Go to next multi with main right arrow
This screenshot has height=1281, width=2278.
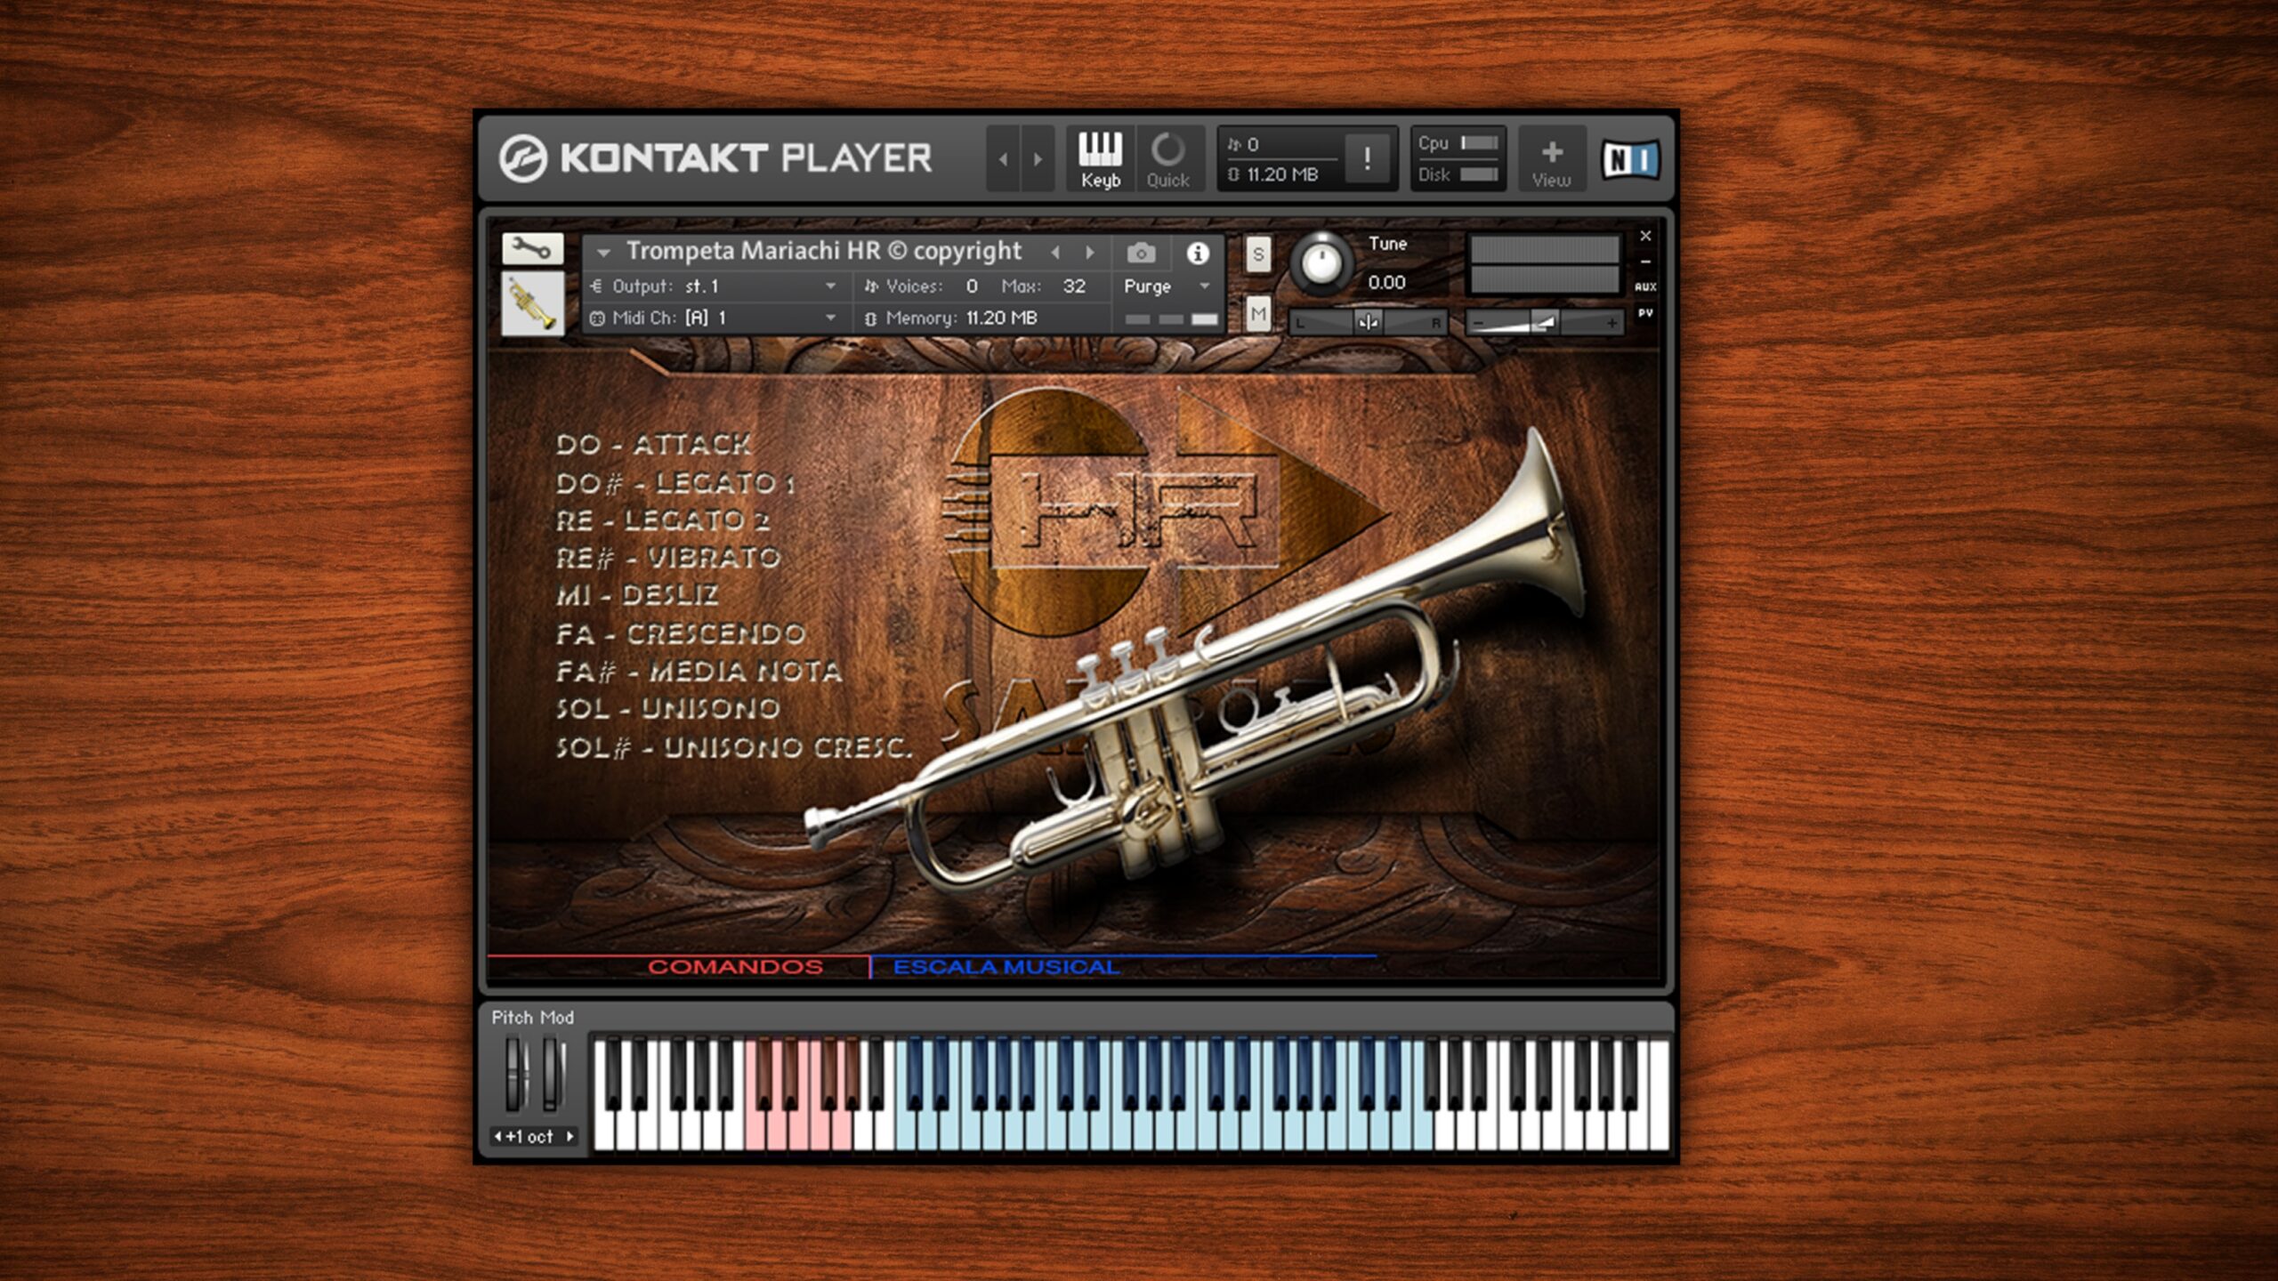coord(1038,159)
